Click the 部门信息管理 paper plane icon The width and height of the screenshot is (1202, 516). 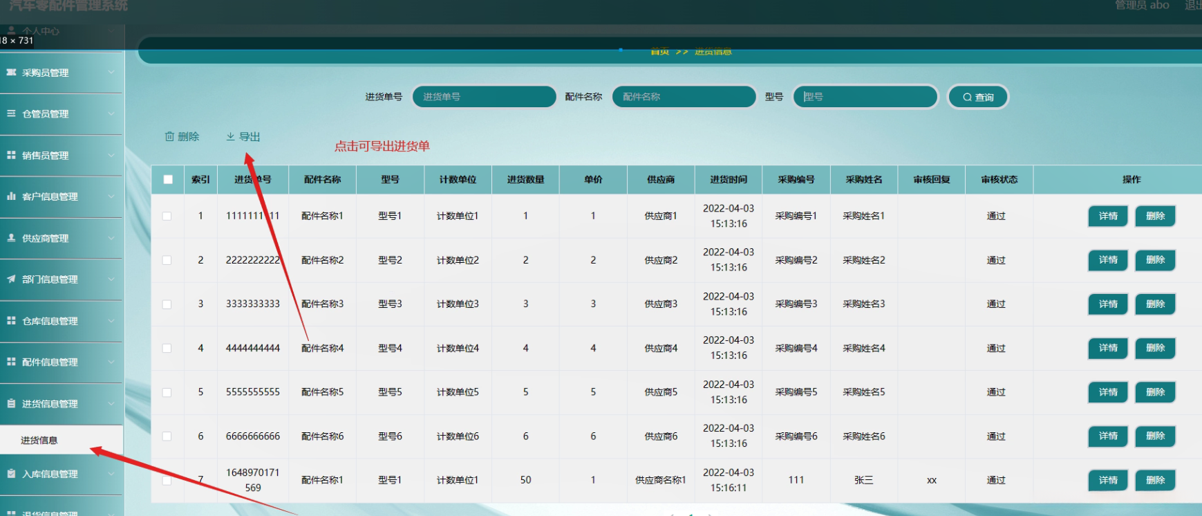coord(11,279)
